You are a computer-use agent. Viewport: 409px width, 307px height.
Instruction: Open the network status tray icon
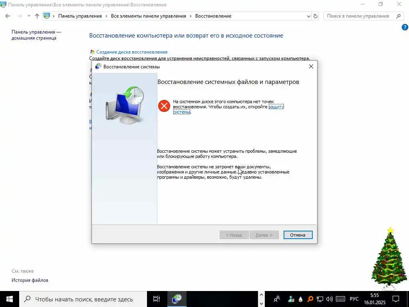point(320,299)
